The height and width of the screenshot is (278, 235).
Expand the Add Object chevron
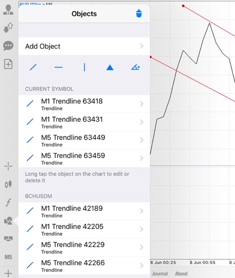(x=141, y=46)
